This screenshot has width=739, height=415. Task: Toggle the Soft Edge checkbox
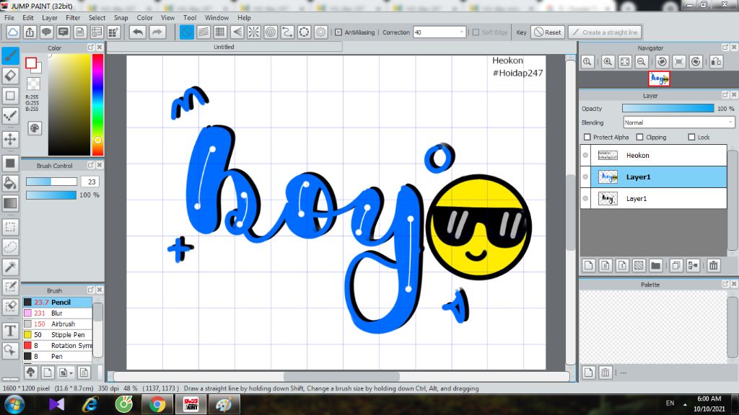point(476,32)
